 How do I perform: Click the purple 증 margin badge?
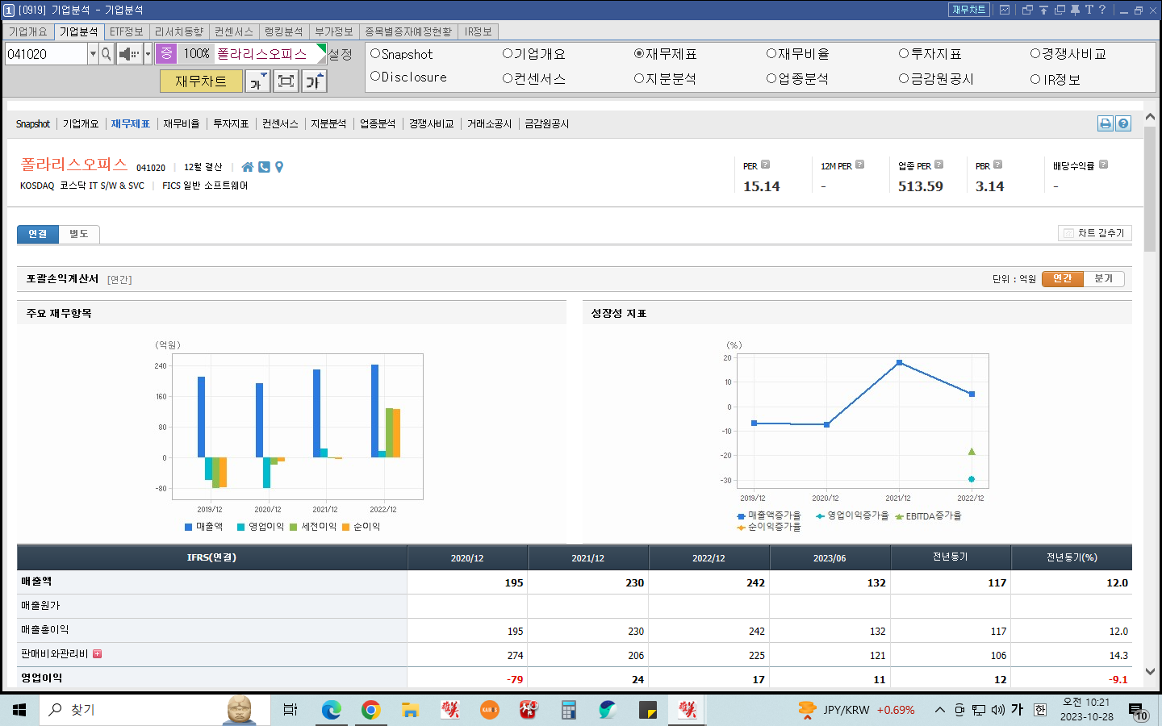[x=166, y=54]
